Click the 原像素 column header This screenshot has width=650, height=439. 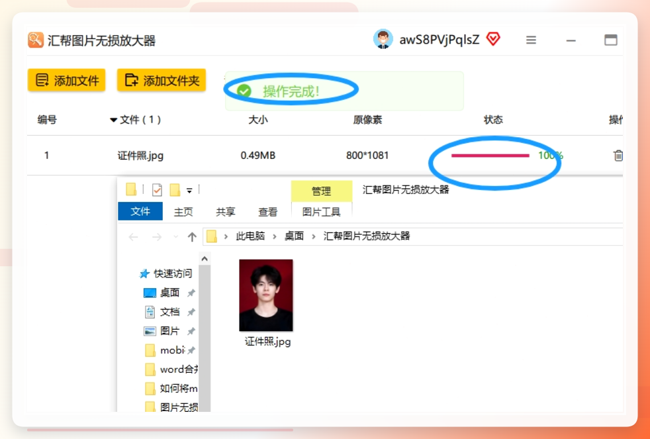[x=367, y=120]
